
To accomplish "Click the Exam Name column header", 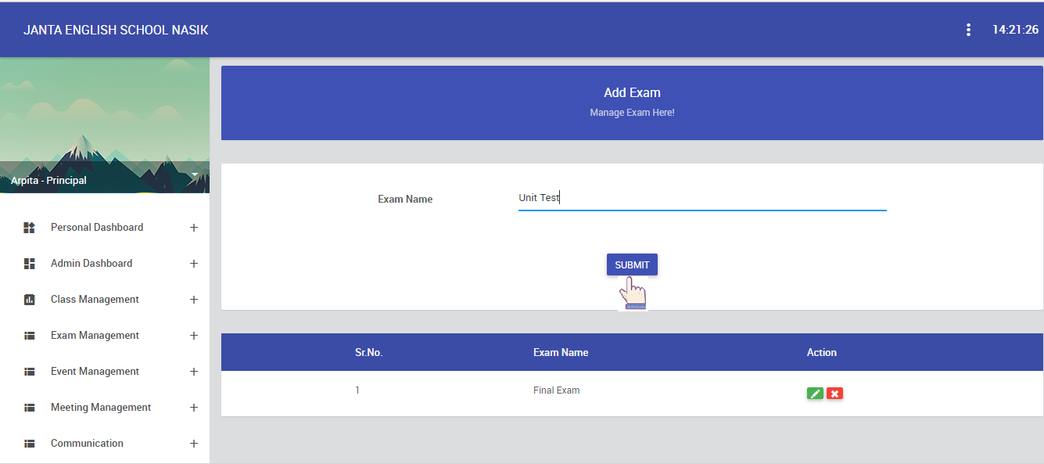I will 560,353.
